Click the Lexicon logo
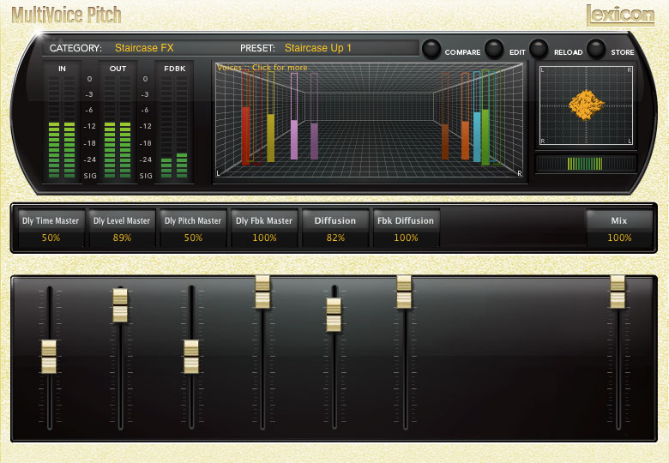The width and height of the screenshot is (669, 463). click(620, 15)
